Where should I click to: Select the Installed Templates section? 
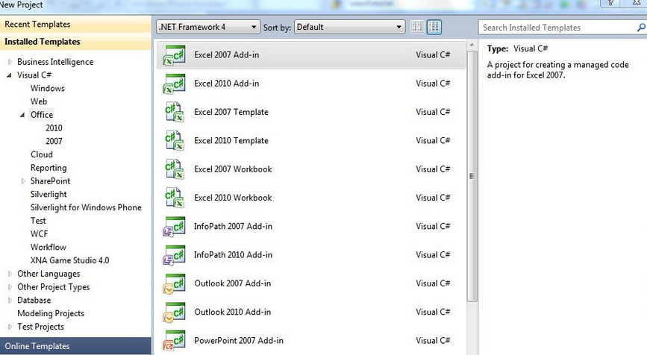[75, 42]
